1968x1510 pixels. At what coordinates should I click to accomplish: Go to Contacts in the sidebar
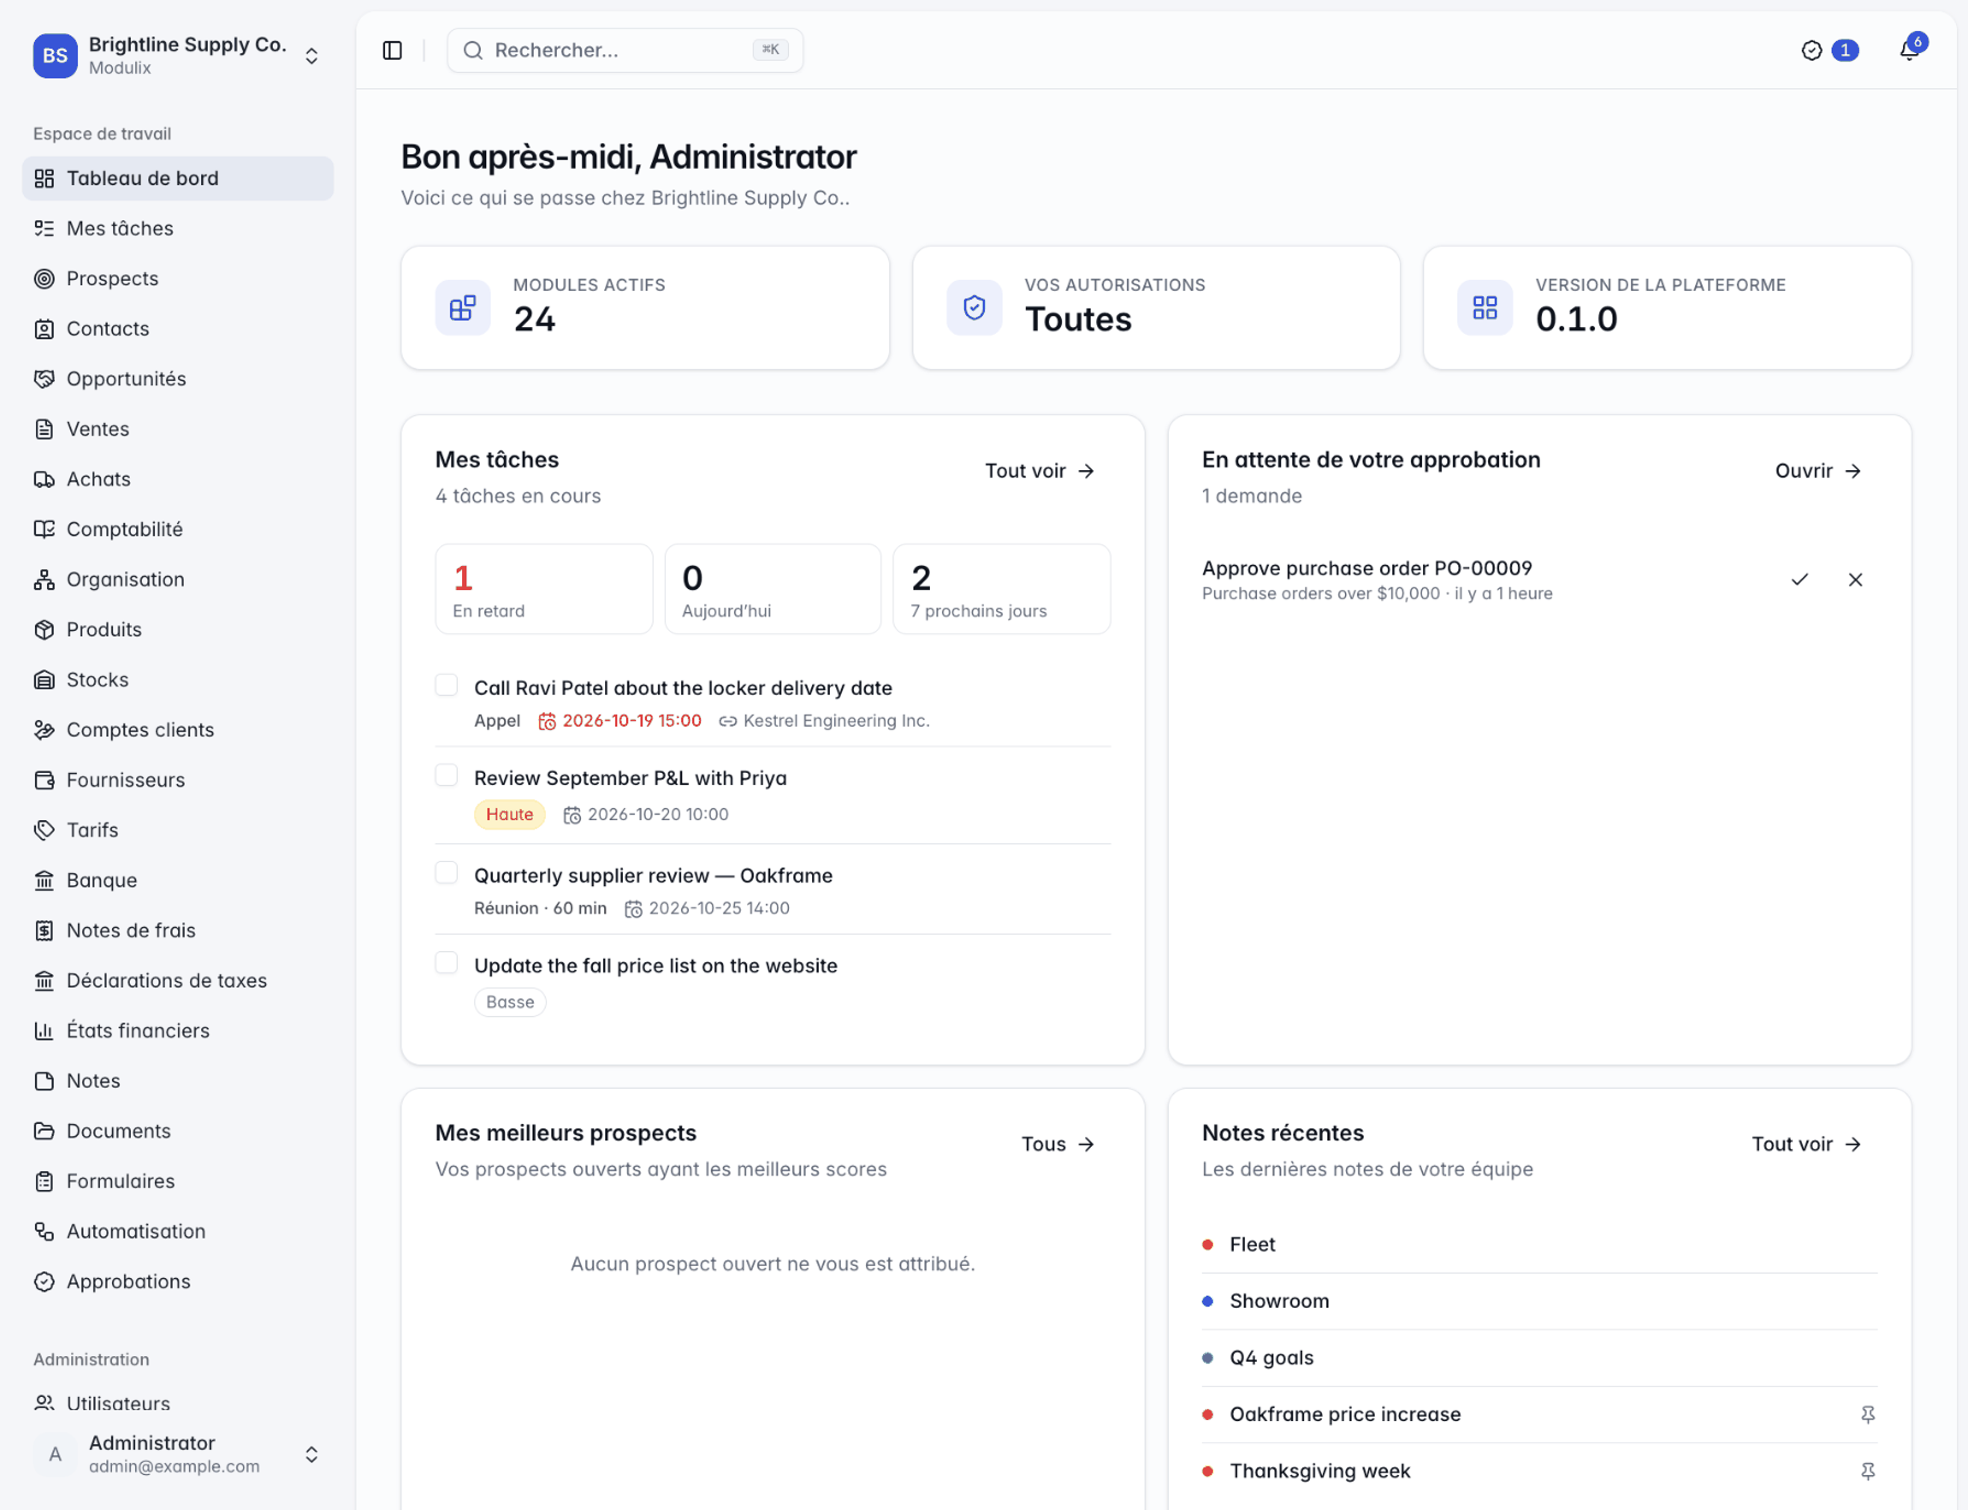pos(178,329)
